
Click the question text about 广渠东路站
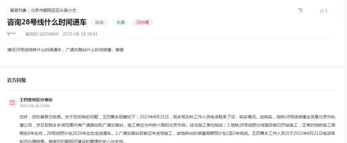pos(66,50)
